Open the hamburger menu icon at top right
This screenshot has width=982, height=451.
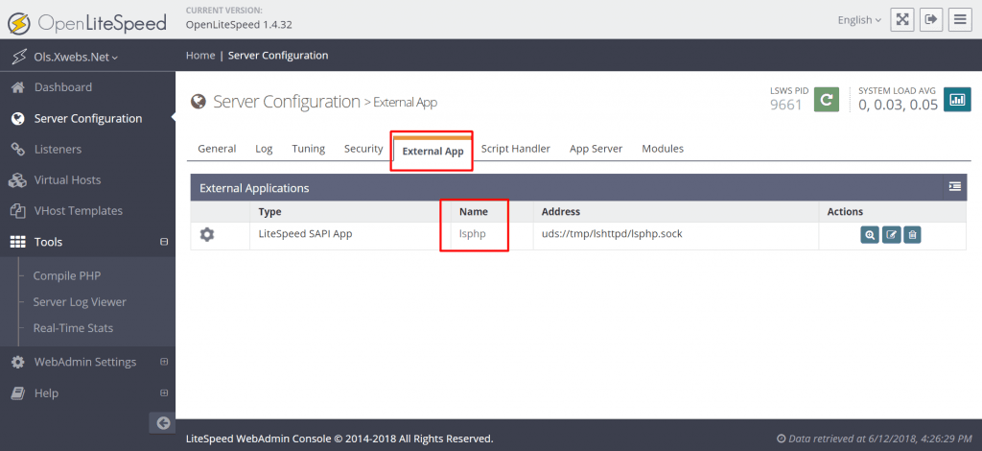click(x=959, y=19)
